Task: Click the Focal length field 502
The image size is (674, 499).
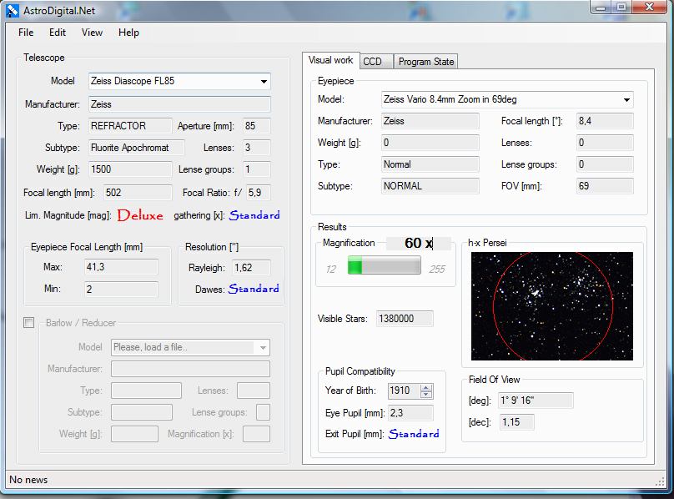Action: click(x=138, y=193)
